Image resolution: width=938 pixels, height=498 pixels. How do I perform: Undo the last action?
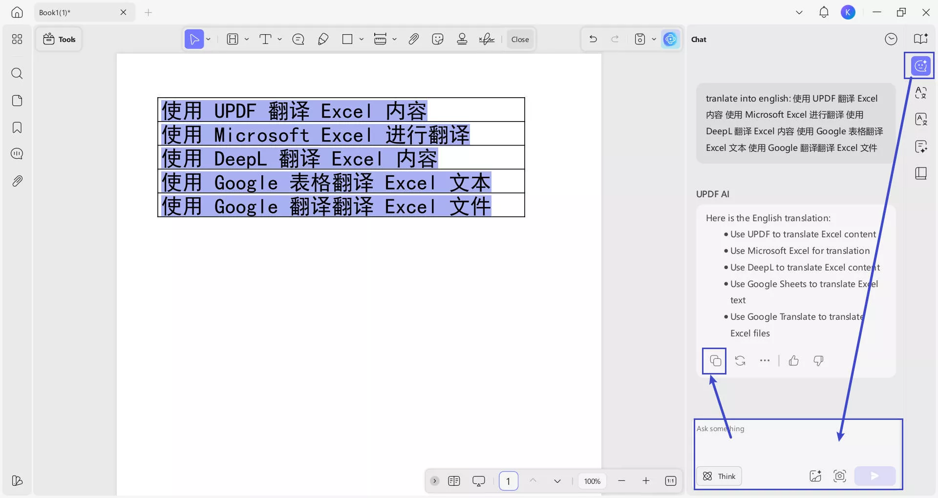593,39
